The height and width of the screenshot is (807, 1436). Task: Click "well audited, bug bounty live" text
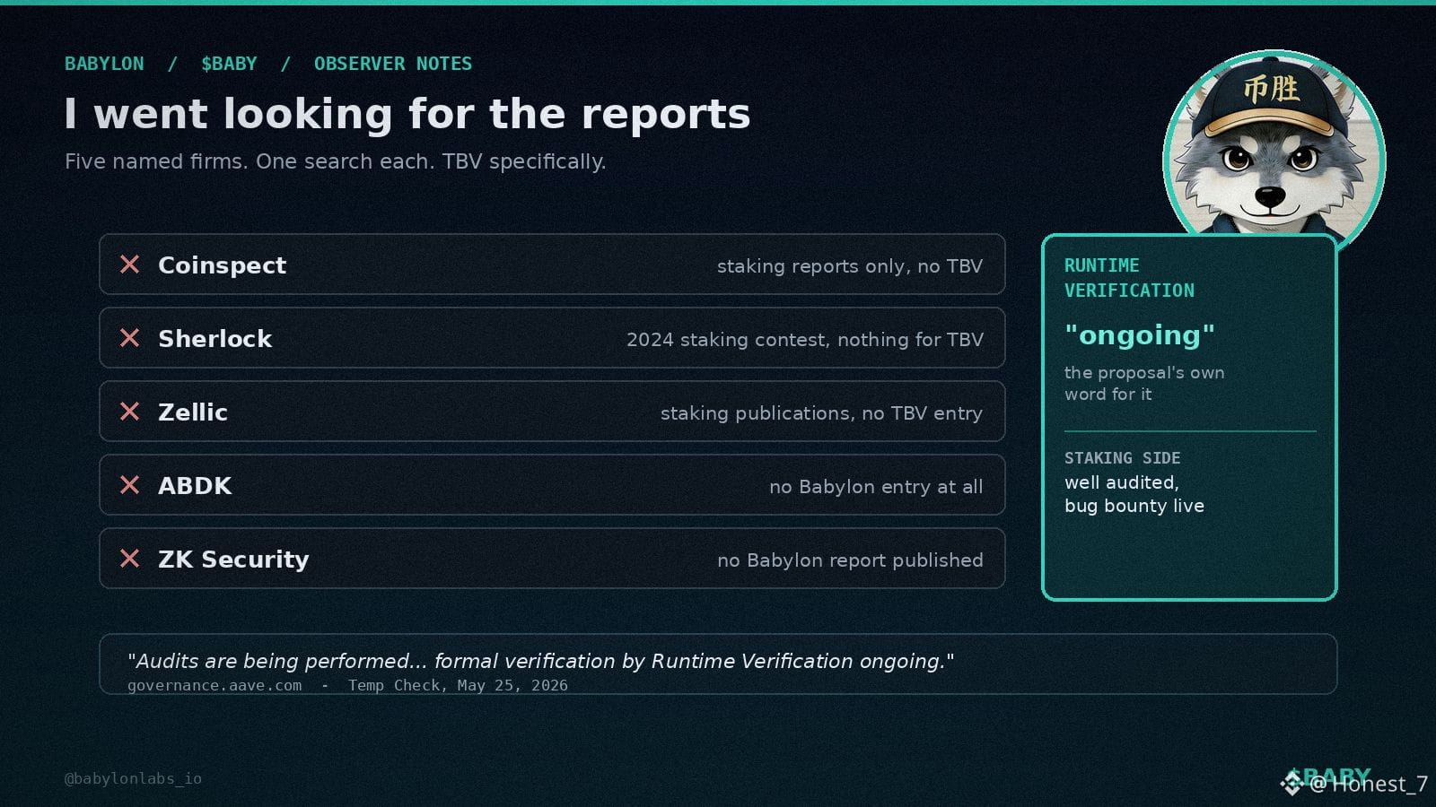(x=1134, y=494)
